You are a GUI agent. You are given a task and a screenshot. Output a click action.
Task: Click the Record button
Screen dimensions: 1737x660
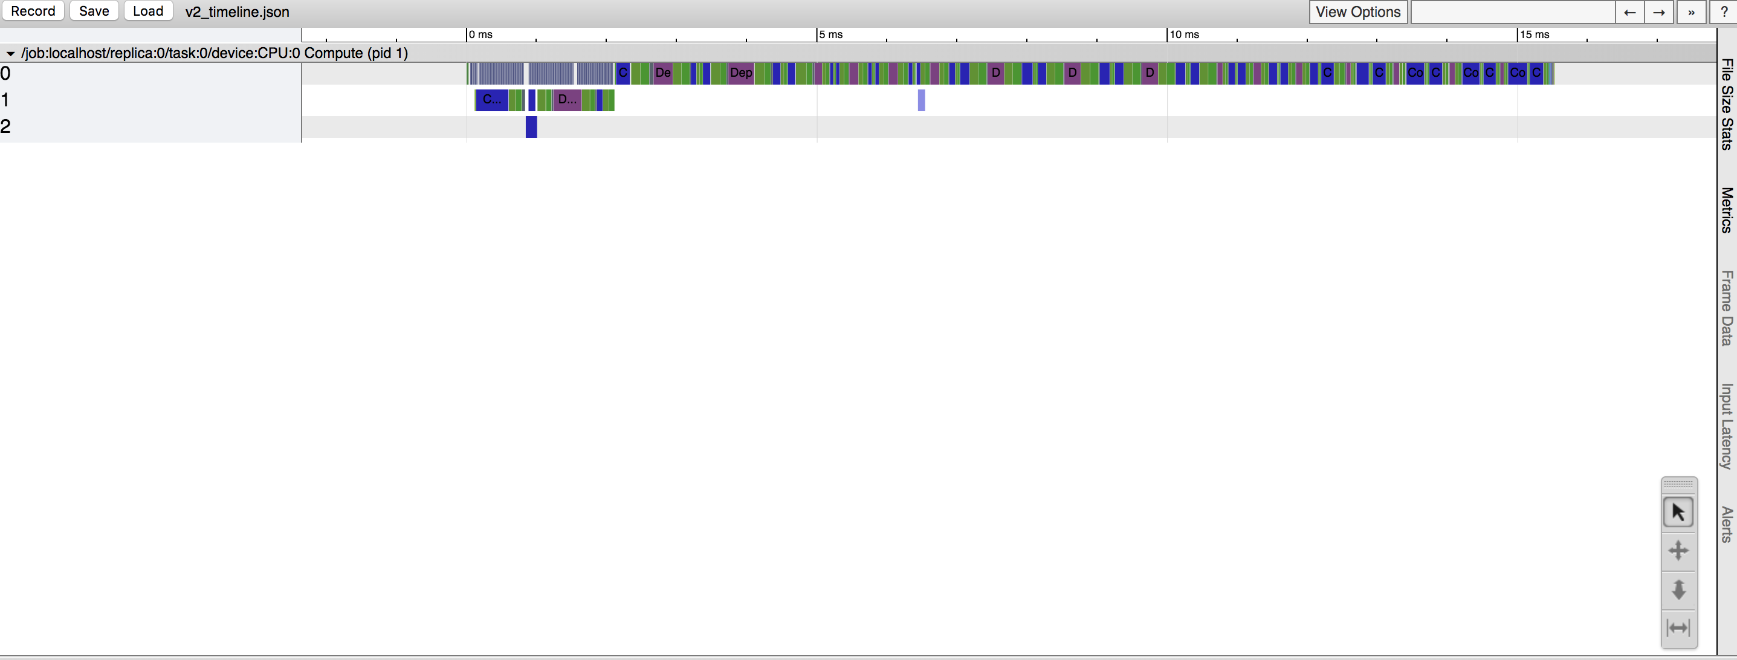(x=33, y=11)
